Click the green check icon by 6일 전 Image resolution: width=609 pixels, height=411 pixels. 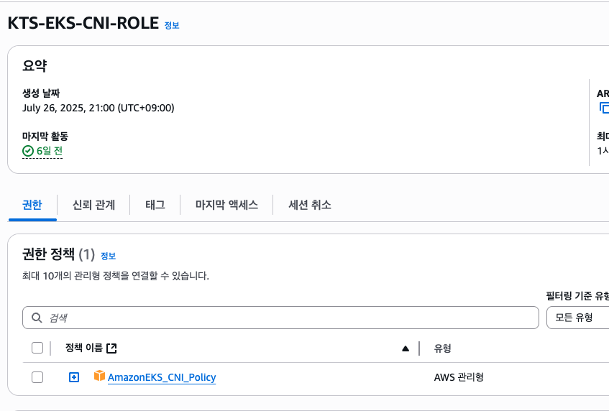[x=28, y=151]
